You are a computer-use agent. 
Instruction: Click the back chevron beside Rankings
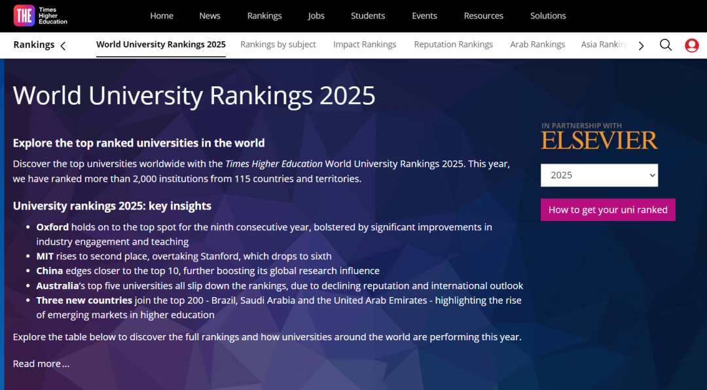[63, 46]
